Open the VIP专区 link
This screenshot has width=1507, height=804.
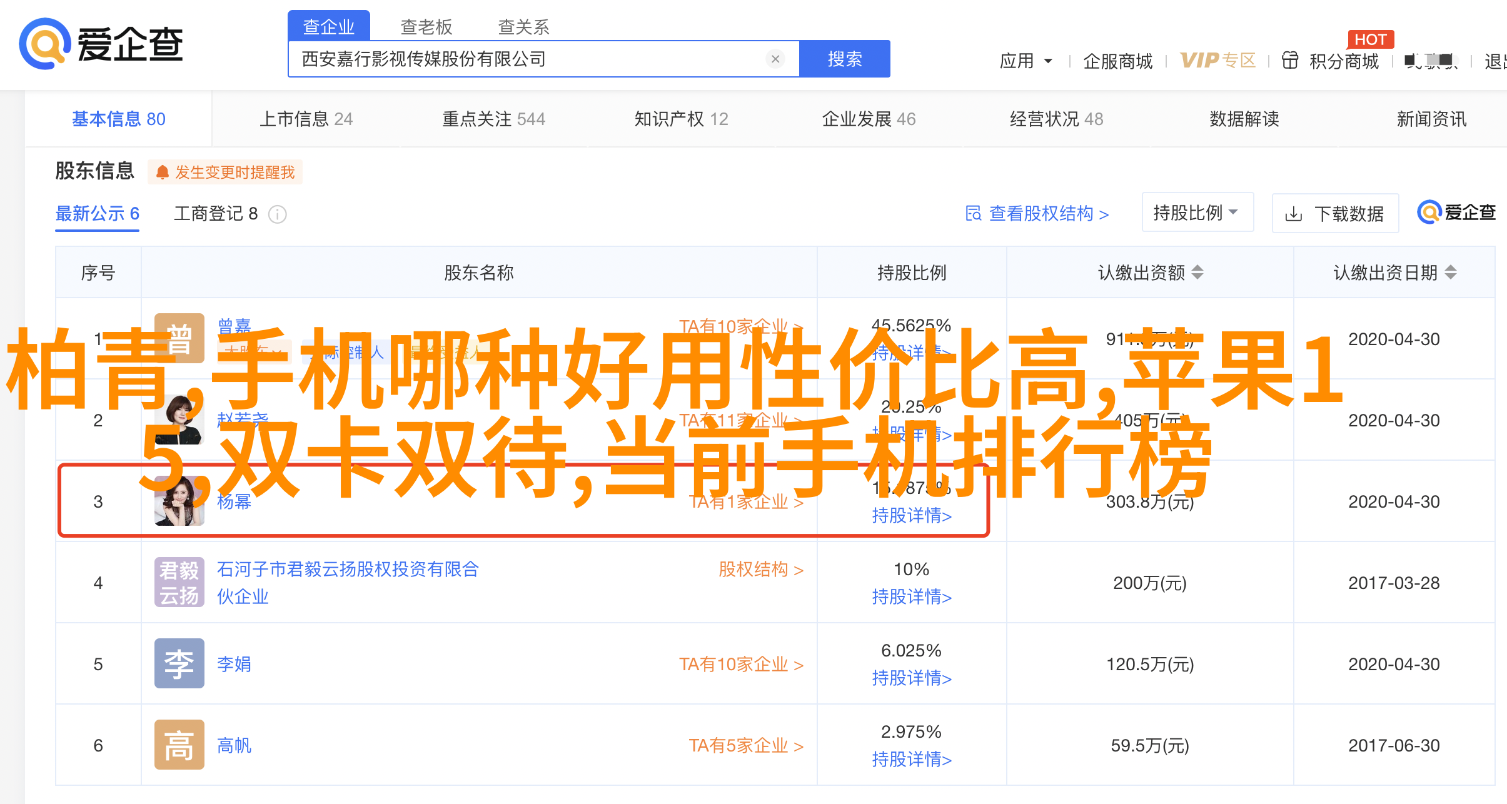click(x=1218, y=60)
